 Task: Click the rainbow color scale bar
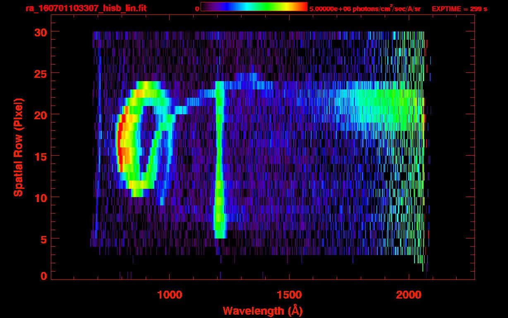click(254, 7)
